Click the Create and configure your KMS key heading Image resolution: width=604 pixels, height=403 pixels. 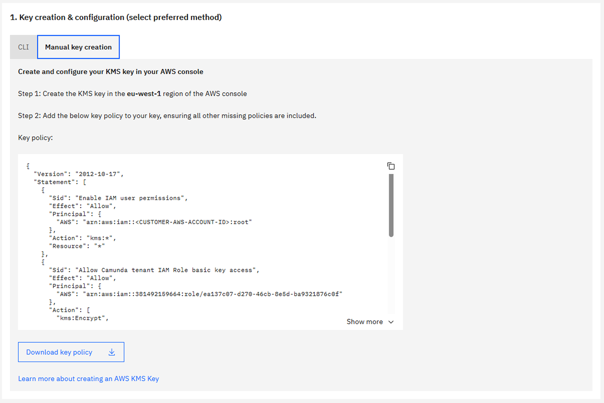(110, 72)
